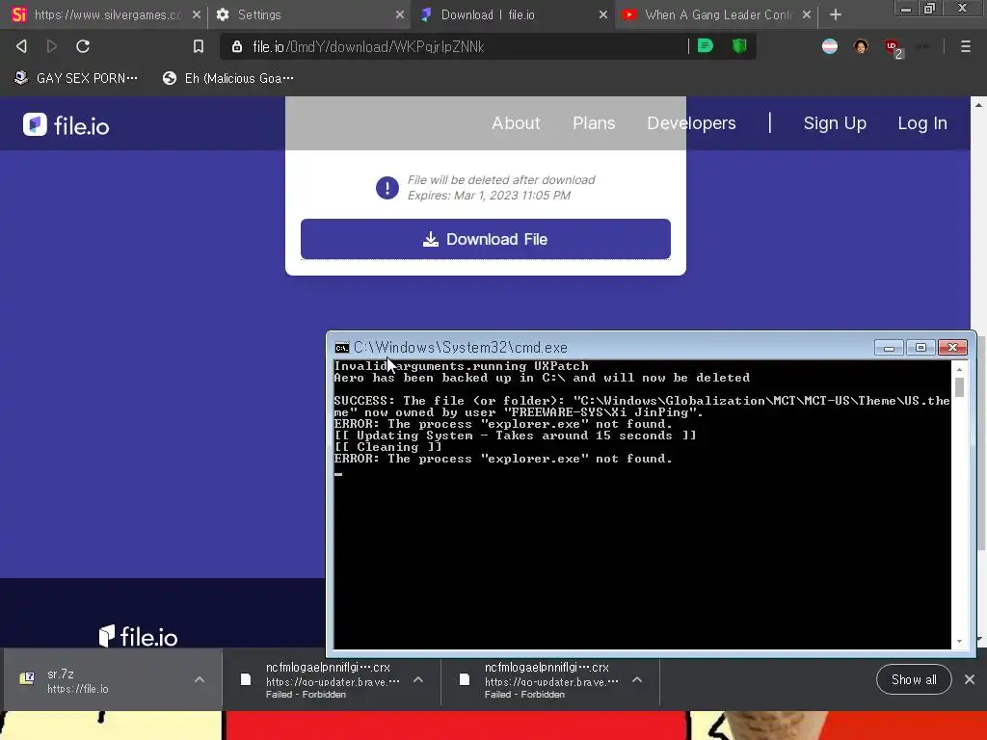Open the Plans page on file.io
Viewport: 987px width, 740px height.
click(x=594, y=123)
